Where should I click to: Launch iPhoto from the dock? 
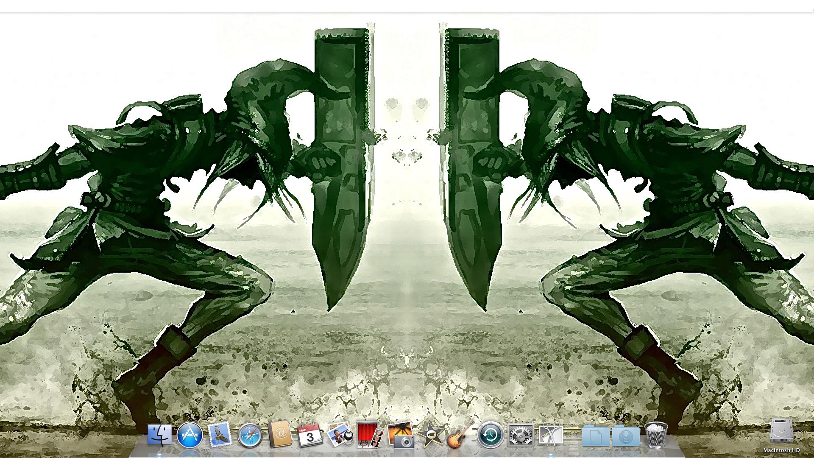click(400, 435)
